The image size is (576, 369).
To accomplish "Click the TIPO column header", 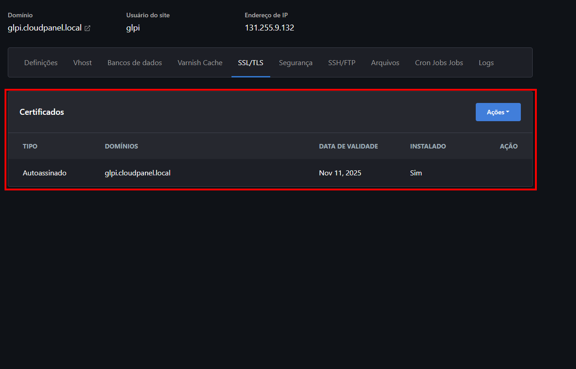I will [x=30, y=146].
